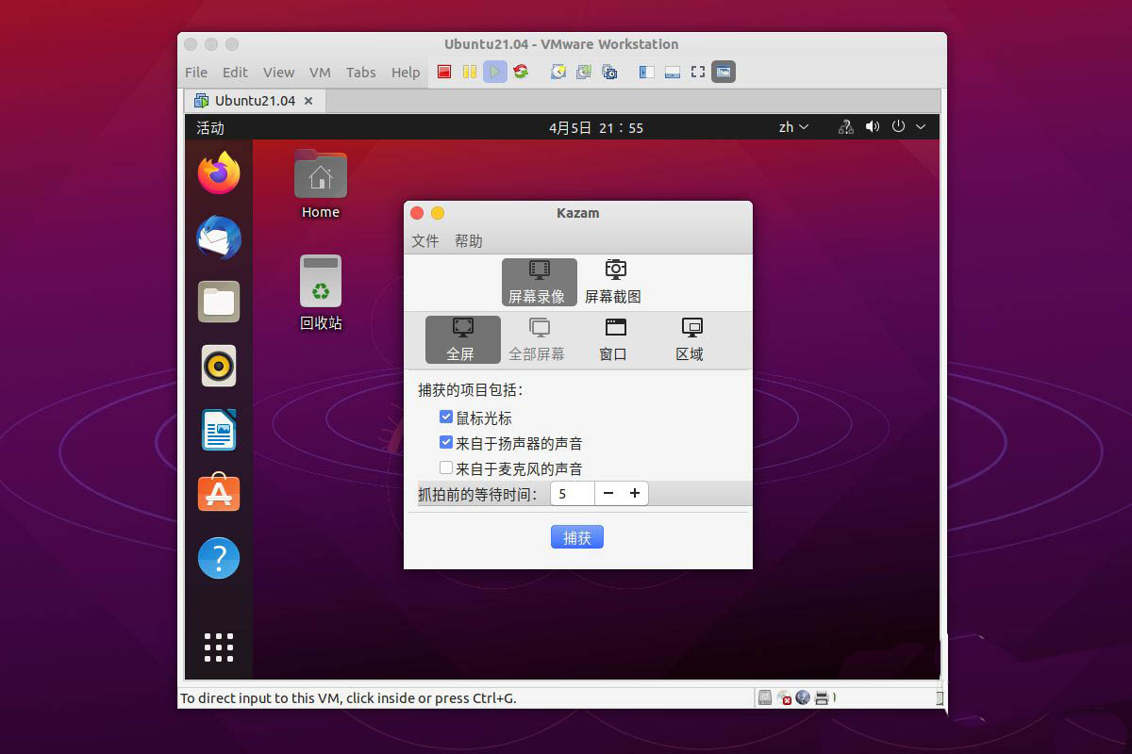Viewport: 1132px width, 754px height.
Task: Open the 4月5日 clock calendar panel
Action: [595, 127]
